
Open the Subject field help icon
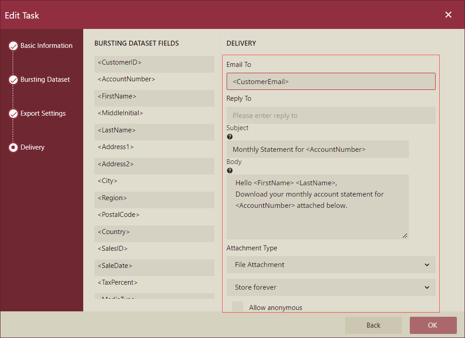point(230,136)
